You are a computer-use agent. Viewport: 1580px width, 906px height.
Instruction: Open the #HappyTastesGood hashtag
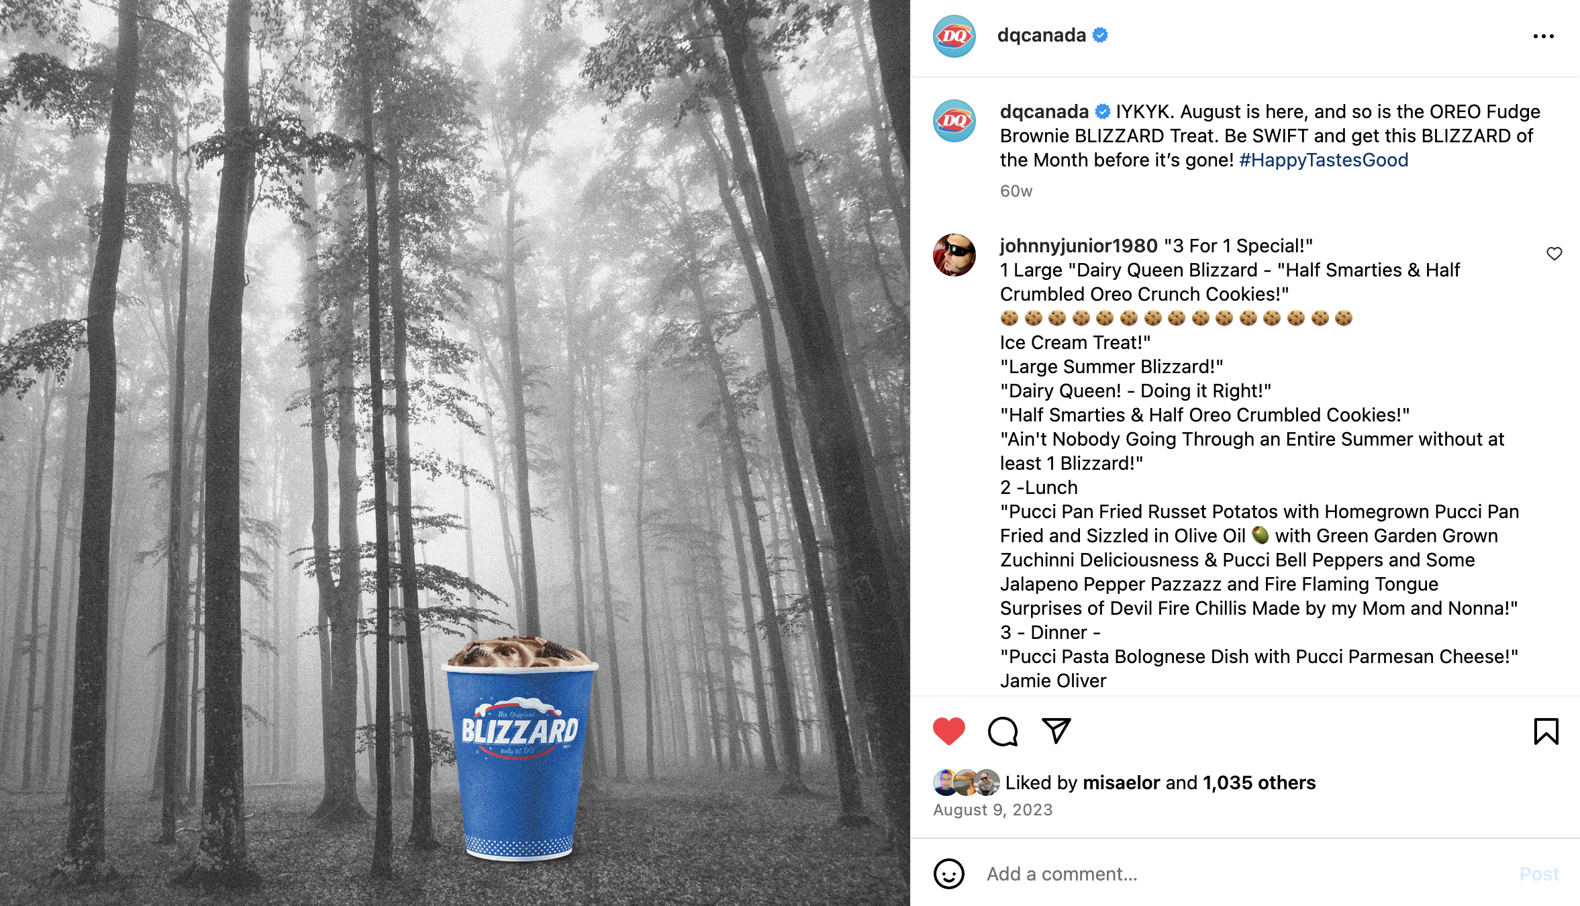(x=1324, y=160)
